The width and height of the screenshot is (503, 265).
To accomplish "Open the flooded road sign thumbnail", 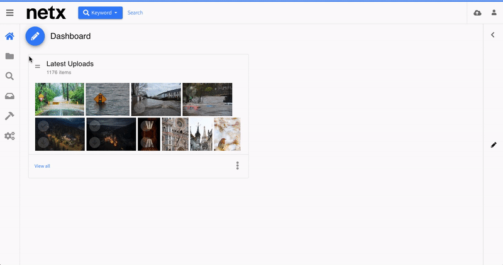I will click(108, 99).
